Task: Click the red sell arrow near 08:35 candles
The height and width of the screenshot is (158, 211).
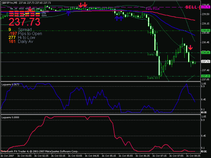Action: click(x=190, y=48)
